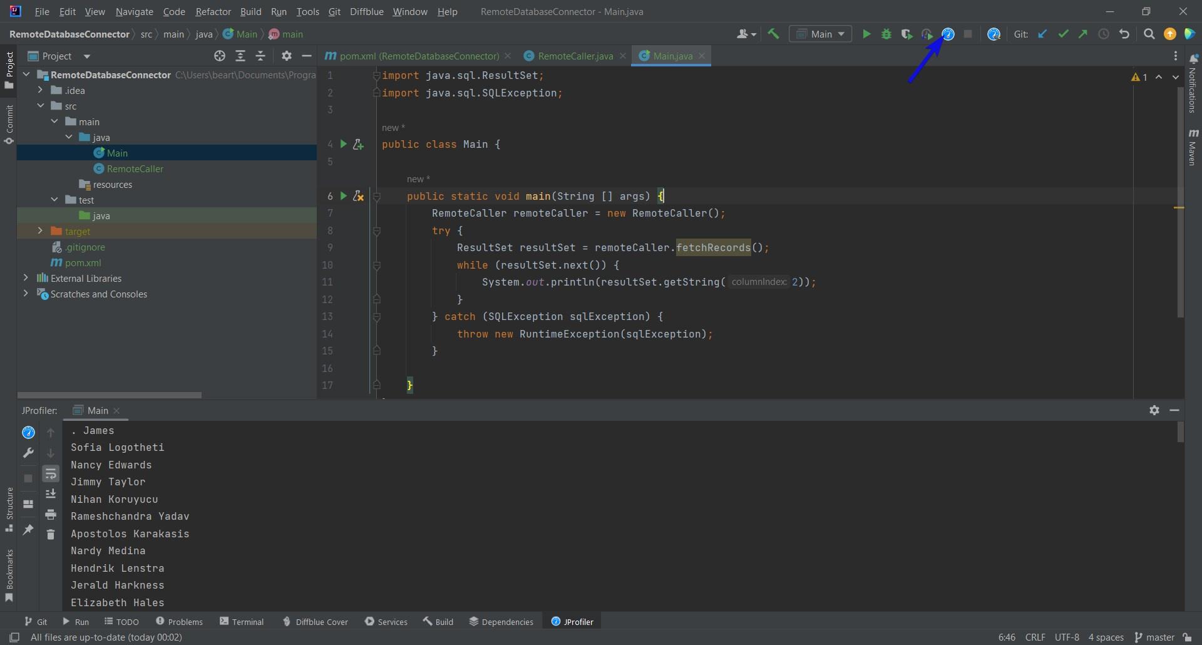This screenshot has height=645, width=1202.
Task: Clear JProfiler output with the trash icon
Action: (x=51, y=534)
